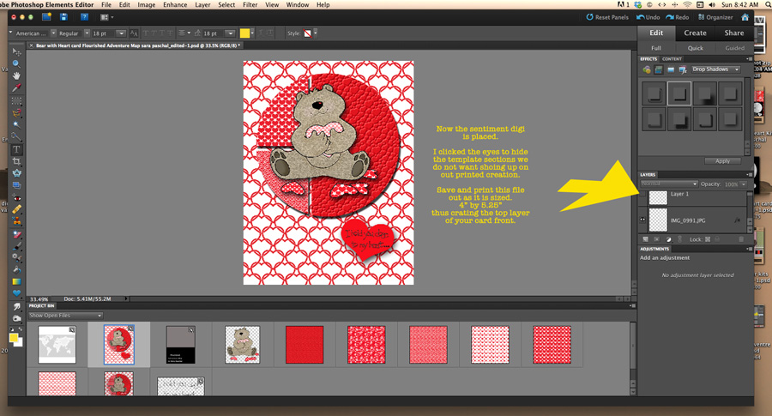
Task: Reset to default foreground background colors
Action: pos(12,329)
